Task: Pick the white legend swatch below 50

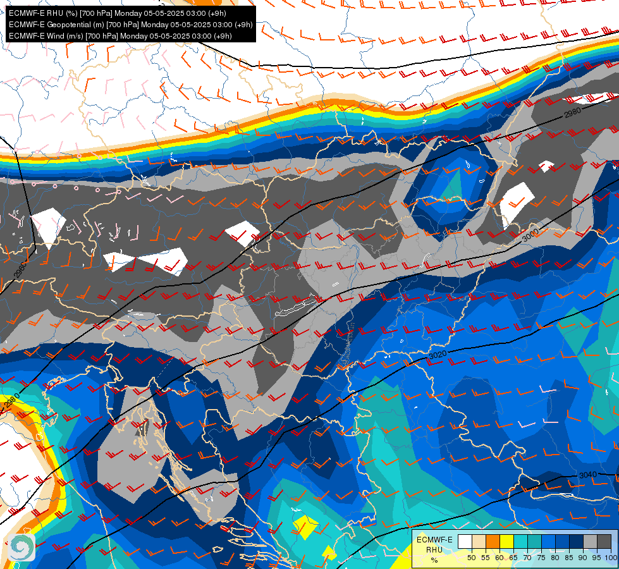Action: coord(465,541)
